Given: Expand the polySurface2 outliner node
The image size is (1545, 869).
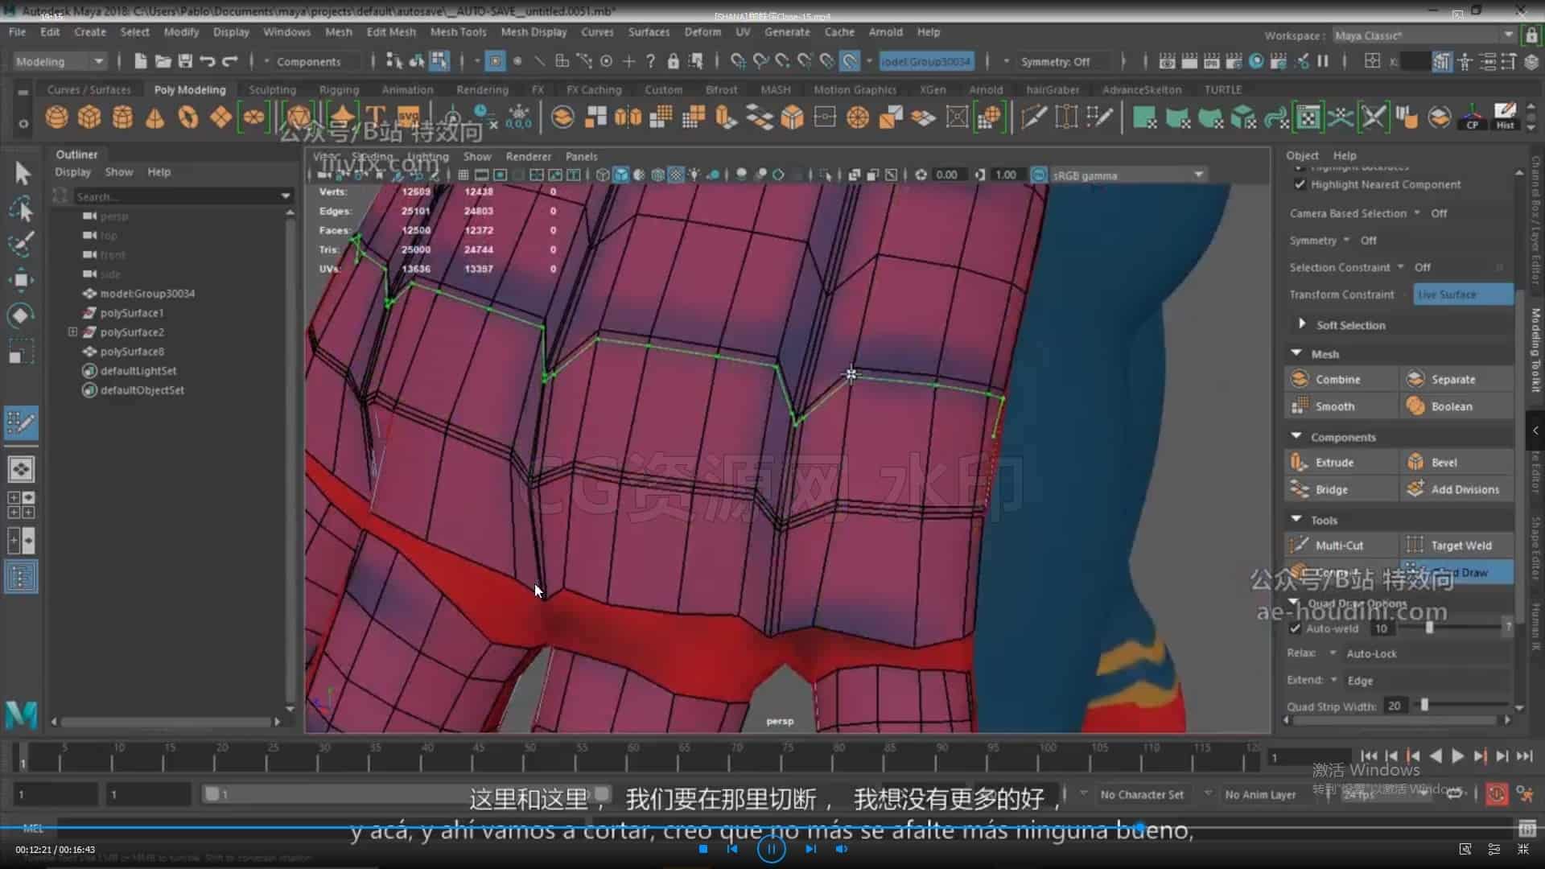Looking at the screenshot, I should click(x=72, y=332).
